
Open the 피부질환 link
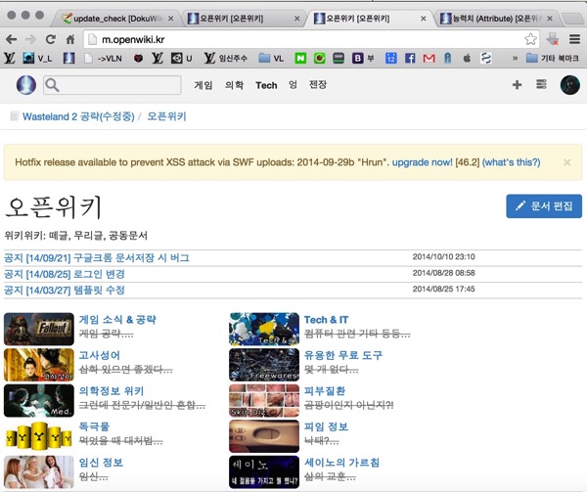tap(325, 391)
